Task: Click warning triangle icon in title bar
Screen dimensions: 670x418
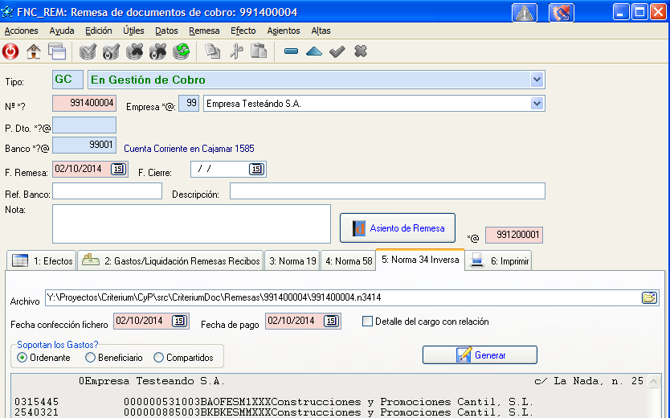Action: point(525,12)
